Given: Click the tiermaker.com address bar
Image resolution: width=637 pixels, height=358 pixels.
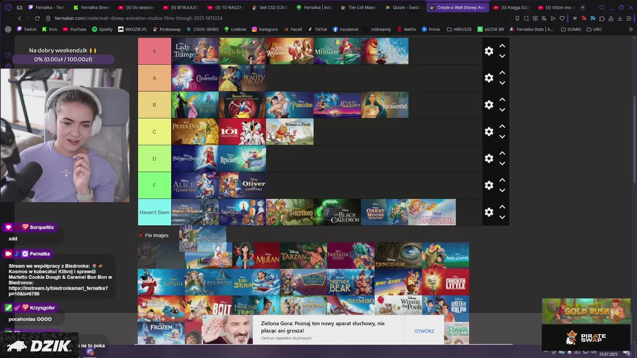Looking at the screenshot, I should [x=138, y=18].
